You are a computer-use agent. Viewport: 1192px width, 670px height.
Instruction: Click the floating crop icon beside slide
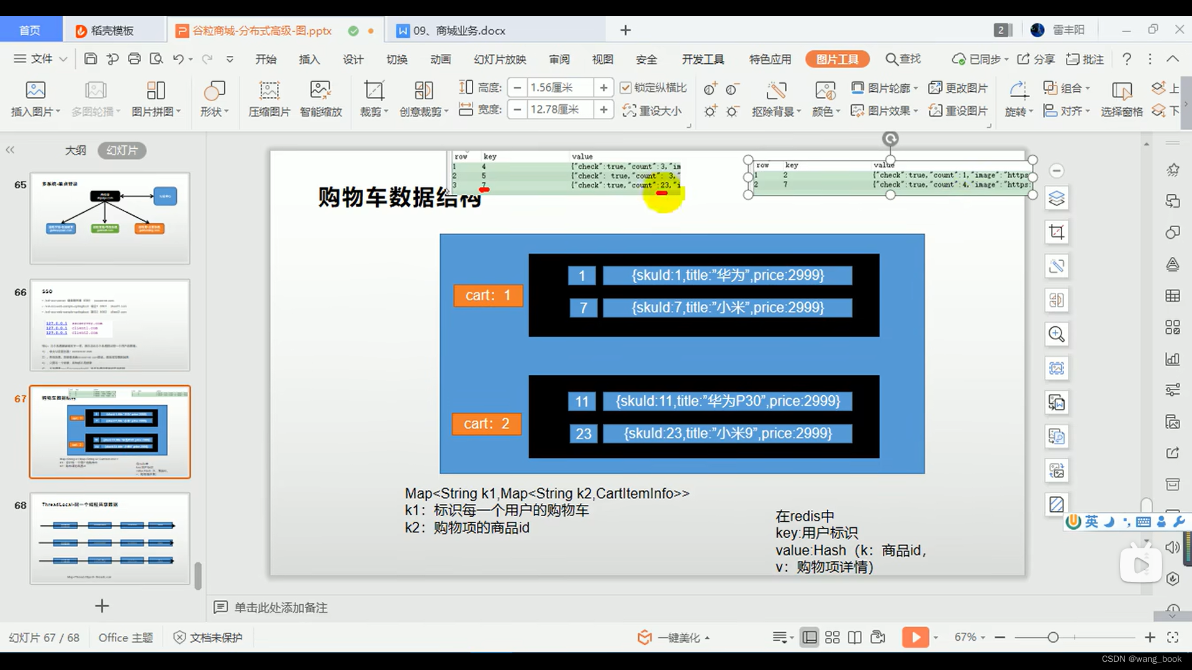click(1056, 232)
